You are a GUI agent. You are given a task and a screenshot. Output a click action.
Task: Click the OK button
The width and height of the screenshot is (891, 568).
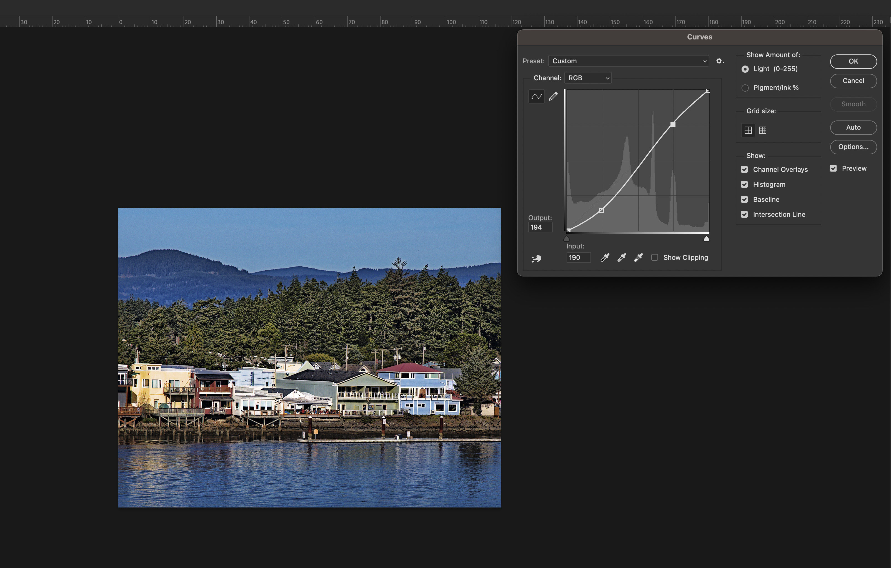[853, 61]
